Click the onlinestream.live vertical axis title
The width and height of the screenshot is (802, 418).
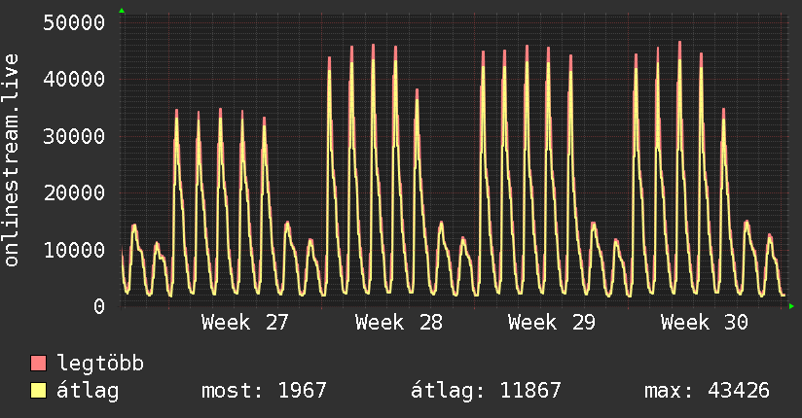click(11, 160)
